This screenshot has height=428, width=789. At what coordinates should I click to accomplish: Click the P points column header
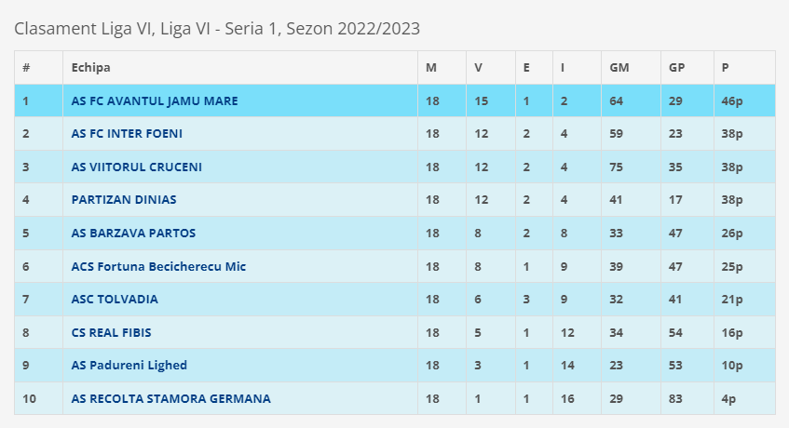[726, 68]
